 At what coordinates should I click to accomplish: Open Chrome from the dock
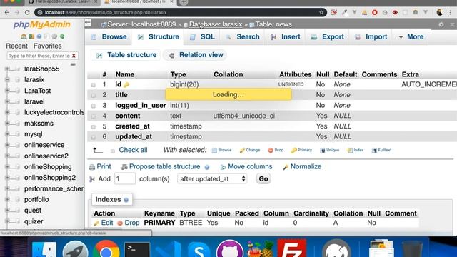106,248
